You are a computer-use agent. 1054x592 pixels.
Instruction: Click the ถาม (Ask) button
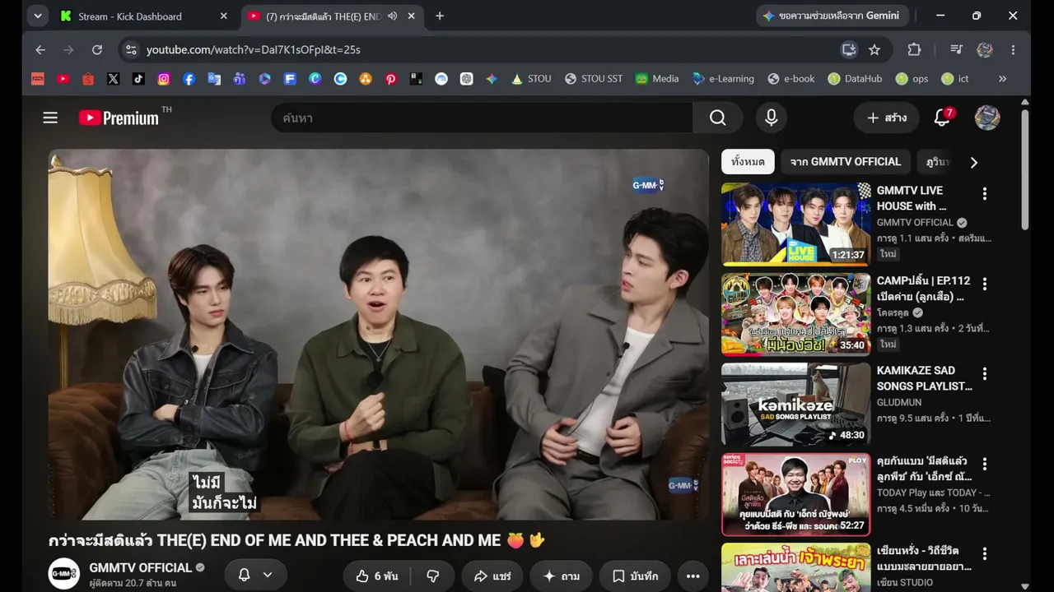pos(561,576)
